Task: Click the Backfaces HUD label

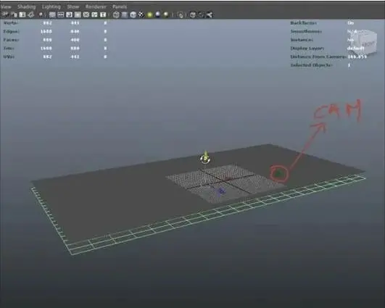Action: point(303,23)
